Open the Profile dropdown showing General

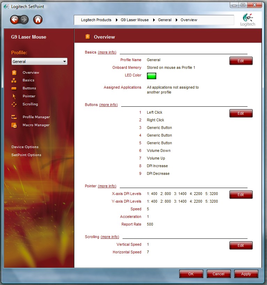(39, 62)
